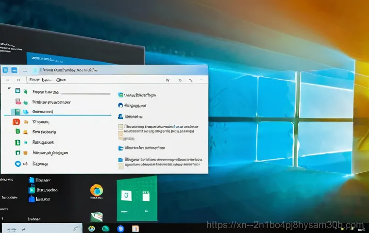Click the right white icon on the green tile
This screenshot has width=369, height=233.
point(145,197)
